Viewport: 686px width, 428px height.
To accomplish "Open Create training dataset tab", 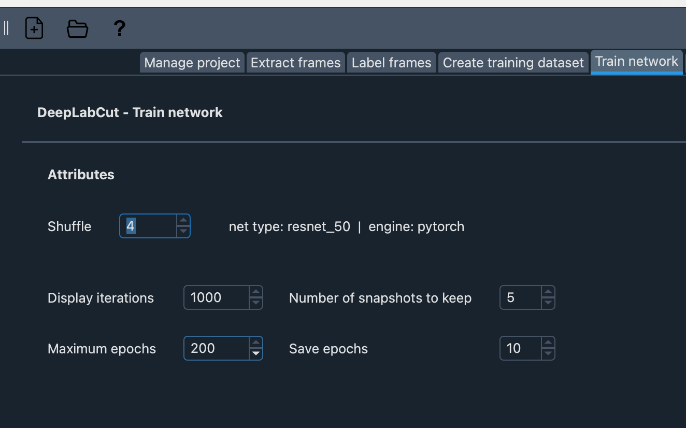I will pos(513,63).
